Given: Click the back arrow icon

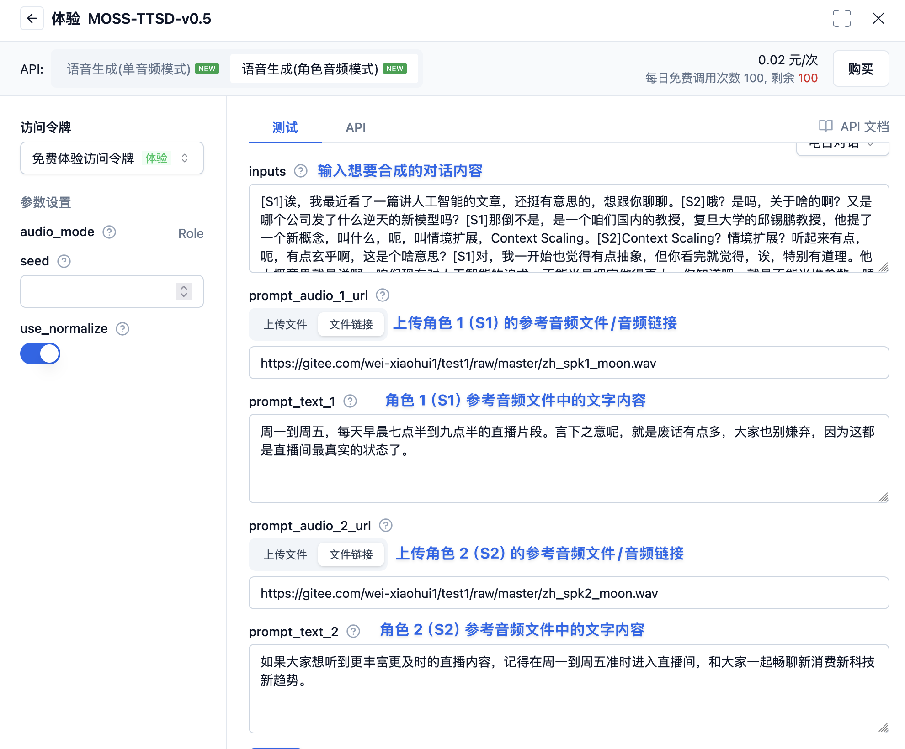Looking at the screenshot, I should [32, 19].
